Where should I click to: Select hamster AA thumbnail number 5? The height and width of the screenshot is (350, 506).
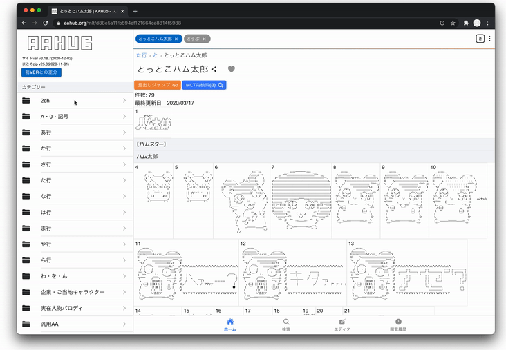coord(194,200)
